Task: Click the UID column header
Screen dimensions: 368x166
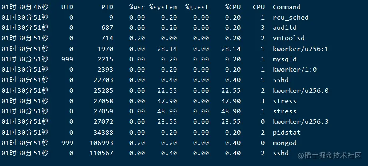Action: click(67, 7)
